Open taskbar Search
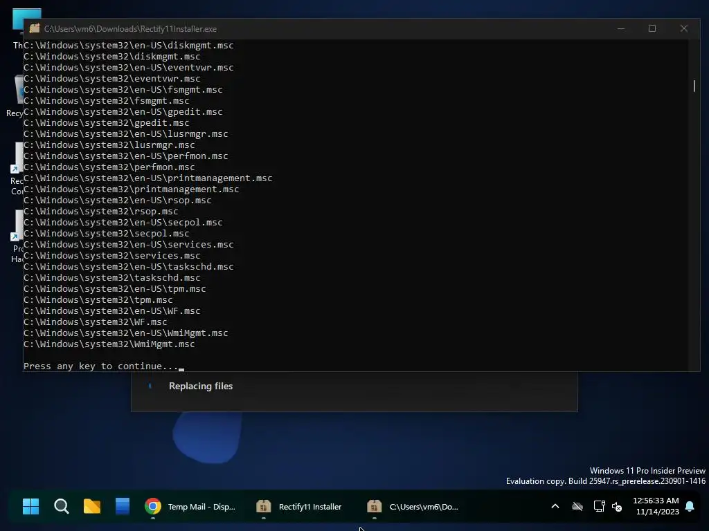 [62, 507]
